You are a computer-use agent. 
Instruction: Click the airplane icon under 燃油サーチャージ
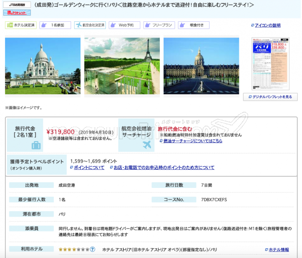tap(147, 145)
